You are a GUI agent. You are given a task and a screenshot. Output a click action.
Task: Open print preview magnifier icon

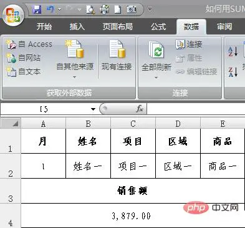pyautogui.click(x=91, y=9)
